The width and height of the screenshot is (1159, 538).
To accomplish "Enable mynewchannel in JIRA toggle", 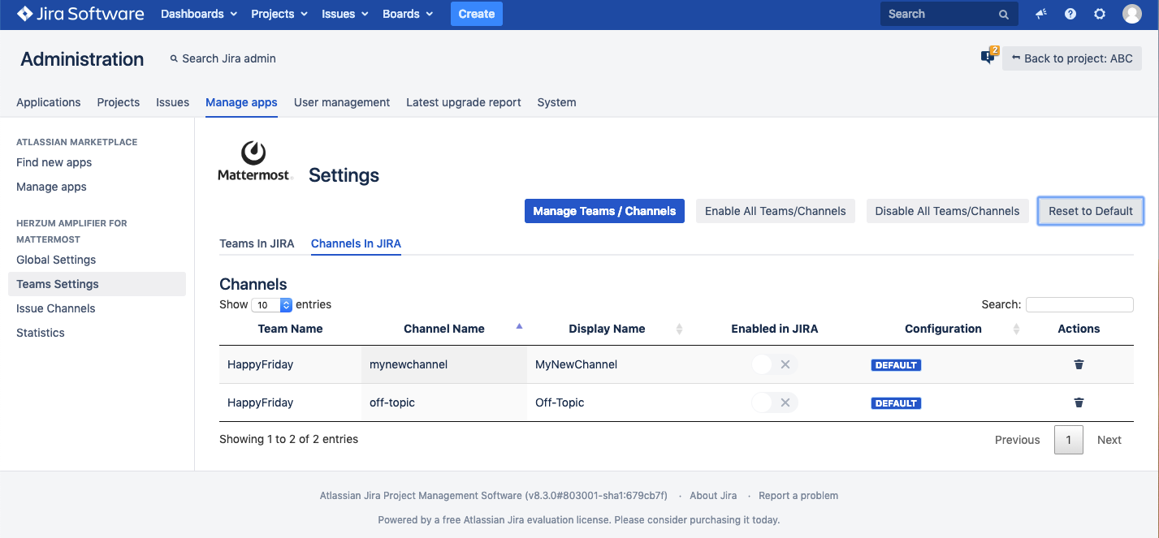I will tap(774, 364).
